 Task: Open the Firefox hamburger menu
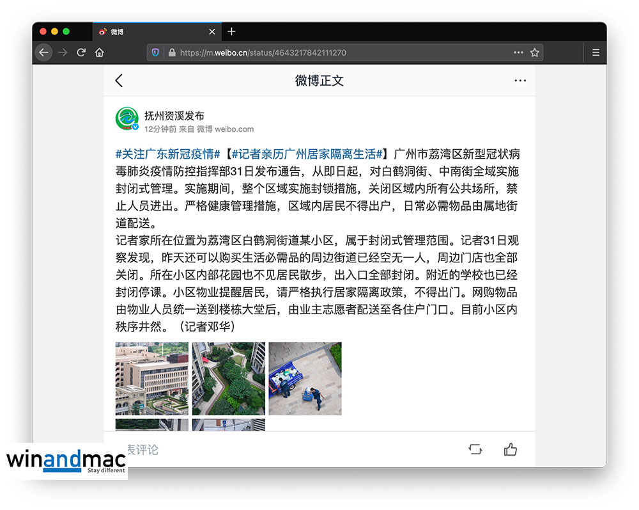596,52
